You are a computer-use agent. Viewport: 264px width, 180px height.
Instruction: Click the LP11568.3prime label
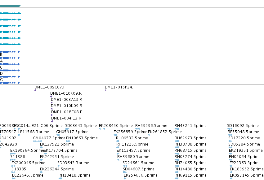[x=34, y=132]
